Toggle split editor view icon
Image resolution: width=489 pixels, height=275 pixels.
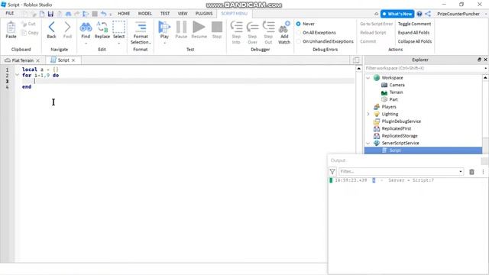pyautogui.click(x=356, y=60)
